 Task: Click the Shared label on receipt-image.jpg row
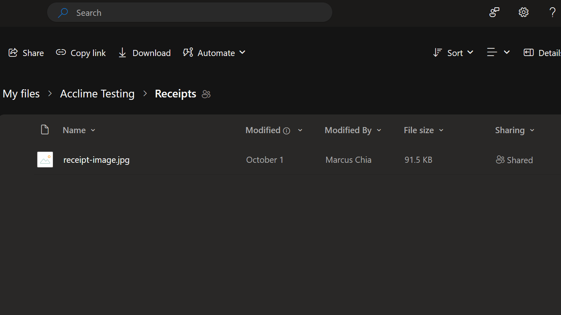(x=514, y=160)
